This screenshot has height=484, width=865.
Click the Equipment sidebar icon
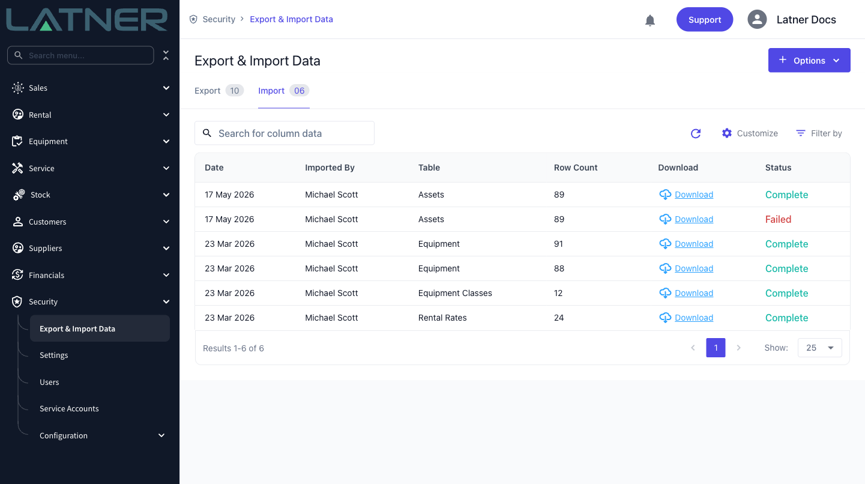point(18,142)
